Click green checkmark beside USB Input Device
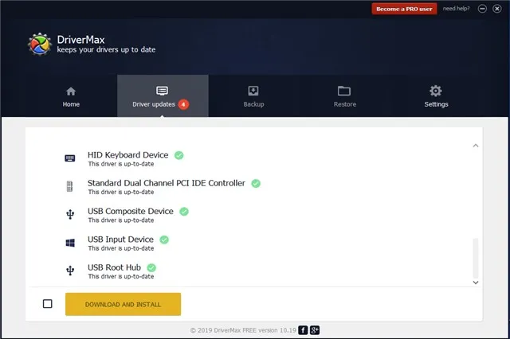Screen dimensions: 510x339 164,240
